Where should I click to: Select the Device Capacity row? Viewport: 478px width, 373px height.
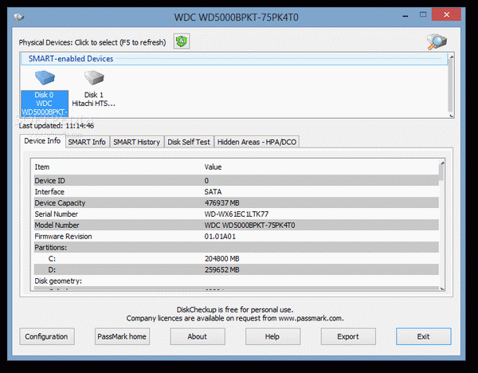(x=237, y=202)
